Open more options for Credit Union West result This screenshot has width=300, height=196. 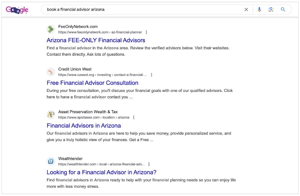tap(151, 75)
